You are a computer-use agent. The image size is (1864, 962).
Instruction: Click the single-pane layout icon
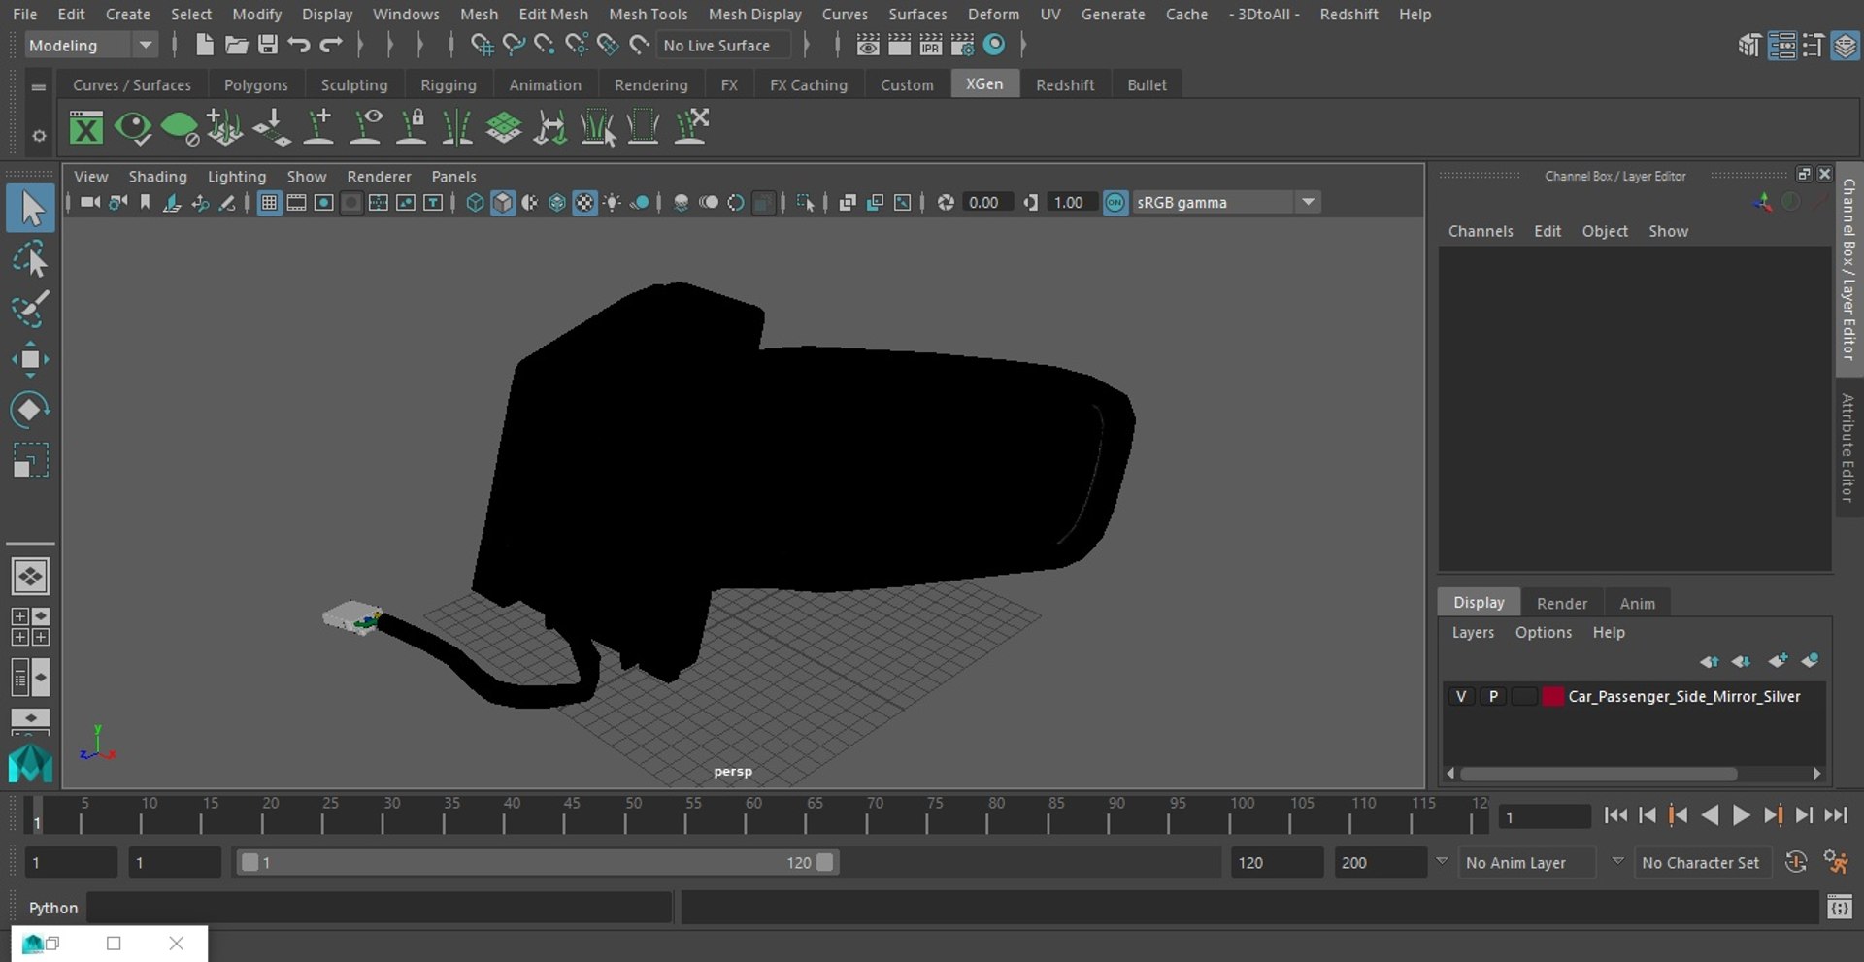click(x=30, y=577)
